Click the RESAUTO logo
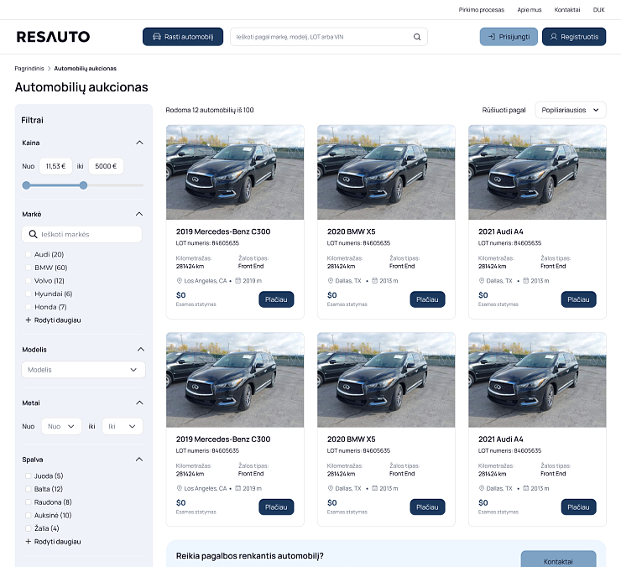This screenshot has height=567, width=621. pos(53,37)
